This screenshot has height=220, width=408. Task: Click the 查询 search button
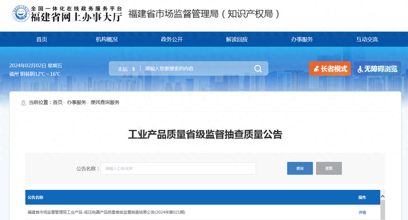coord(300,168)
